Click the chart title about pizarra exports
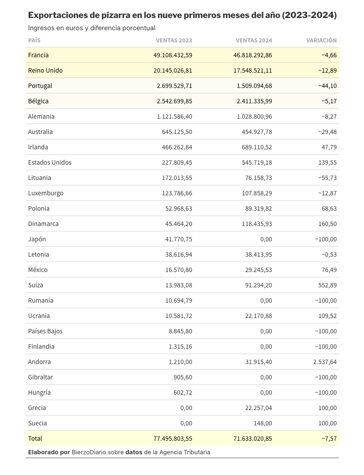The image size is (364, 475). coord(182,15)
